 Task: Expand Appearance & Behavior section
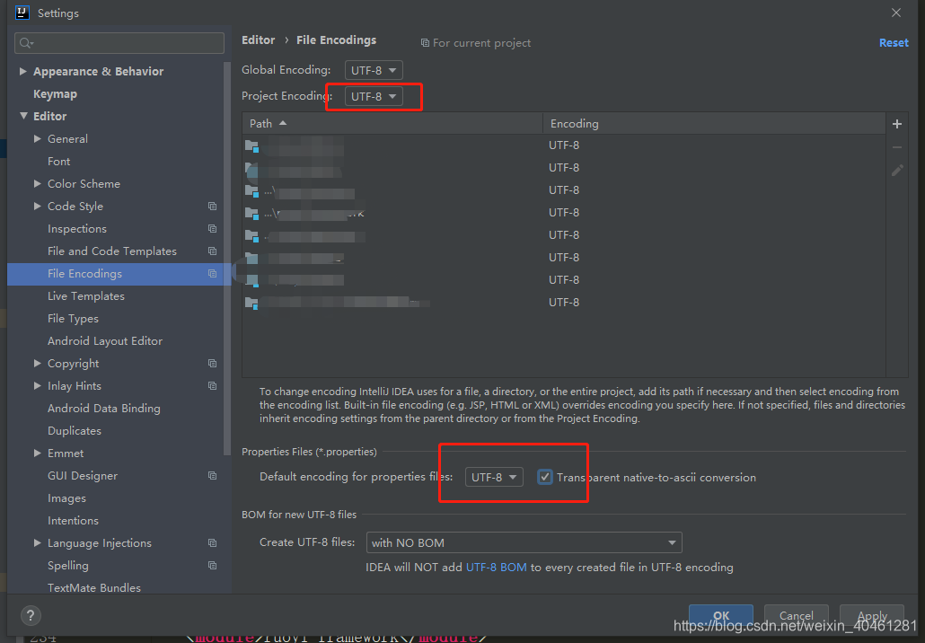23,71
